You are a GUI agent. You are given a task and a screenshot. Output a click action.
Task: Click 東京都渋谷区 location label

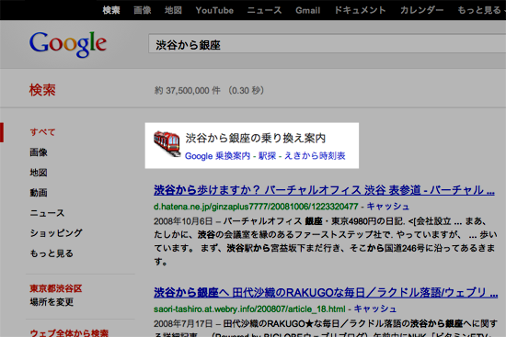[x=56, y=288]
